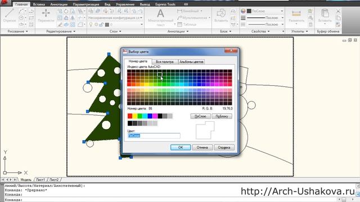Open the calculator icon in Утилиты panel
The image size is (360, 202).
310,25
